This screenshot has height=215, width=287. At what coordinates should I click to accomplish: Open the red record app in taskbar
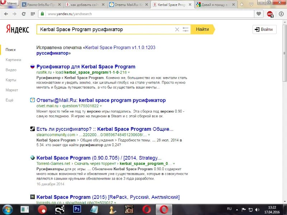point(42,210)
